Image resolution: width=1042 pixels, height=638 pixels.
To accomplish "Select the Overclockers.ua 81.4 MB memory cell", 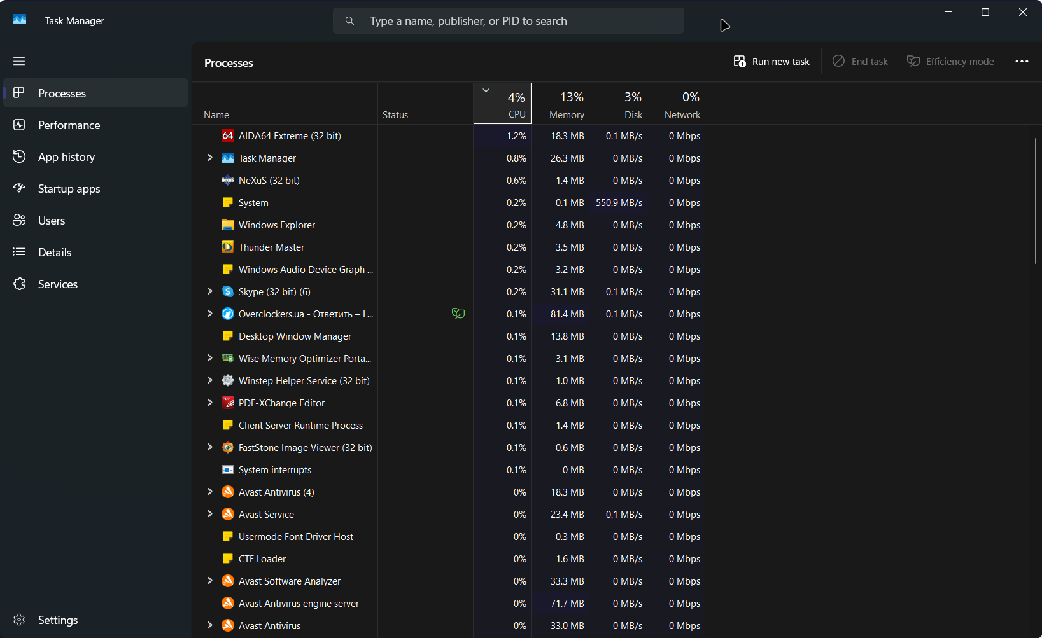I will [560, 314].
